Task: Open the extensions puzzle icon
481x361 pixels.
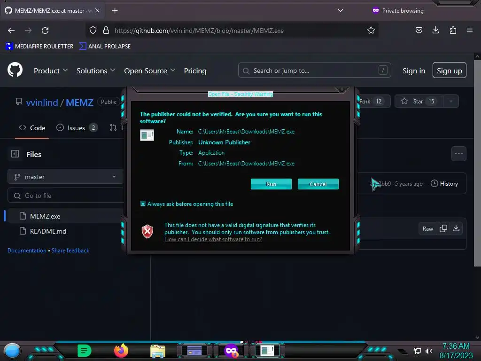Action: click(453, 30)
